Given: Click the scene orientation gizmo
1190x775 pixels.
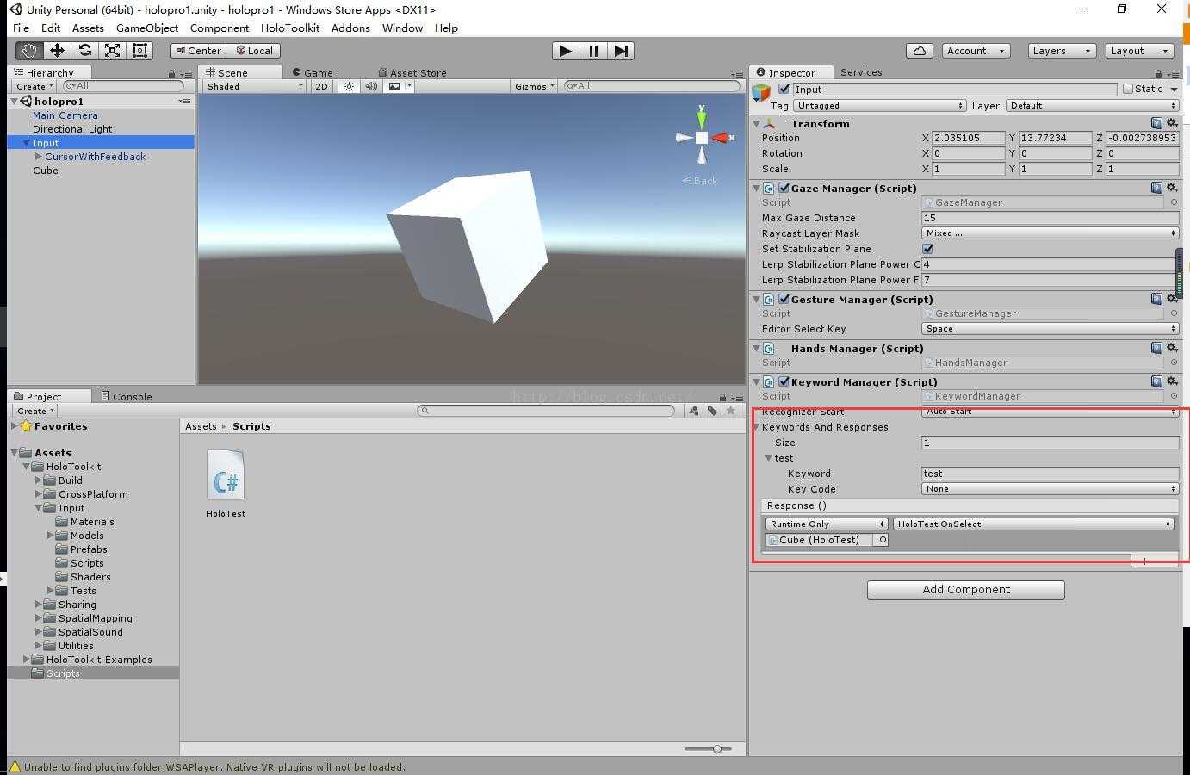Looking at the screenshot, I should [703, 137].
